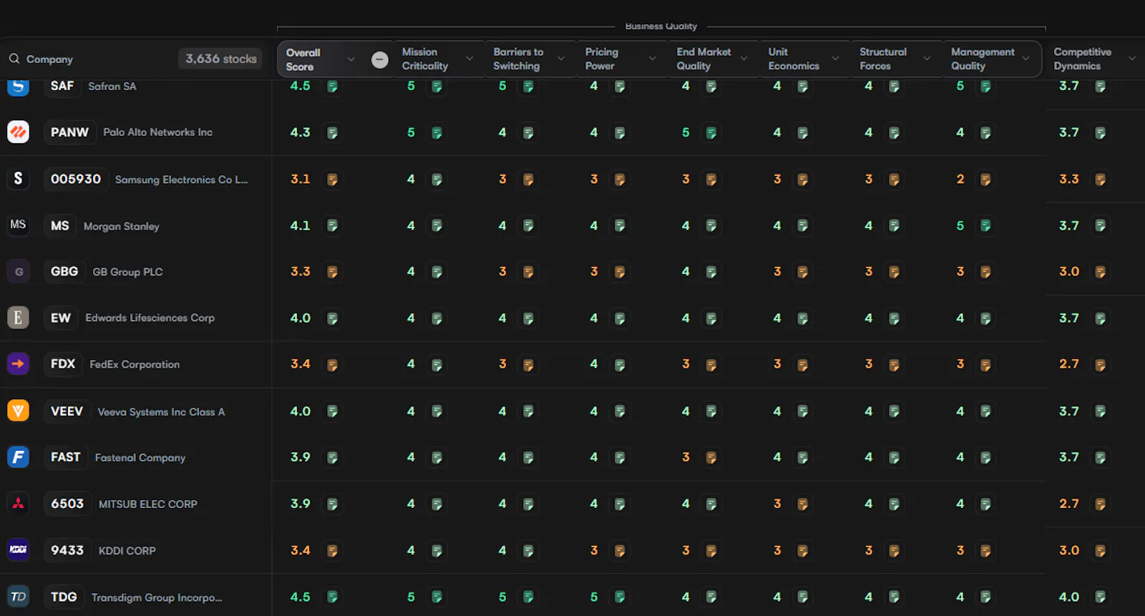Toggle the minus circle in Overall Score header
1145x616 pixels.
[380, 59]
